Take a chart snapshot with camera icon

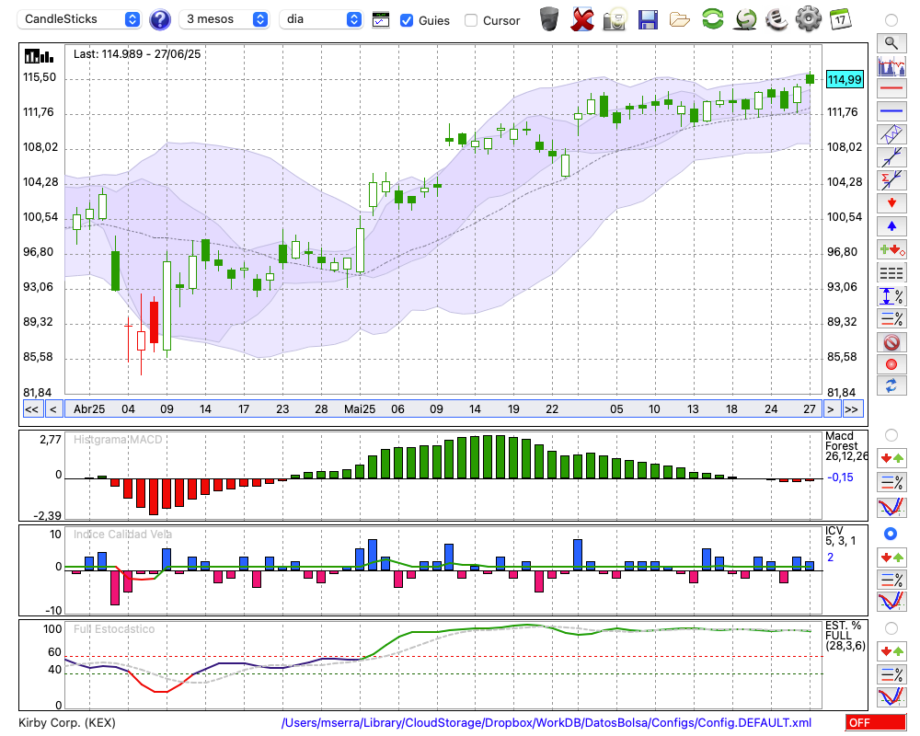click(615, 18)
